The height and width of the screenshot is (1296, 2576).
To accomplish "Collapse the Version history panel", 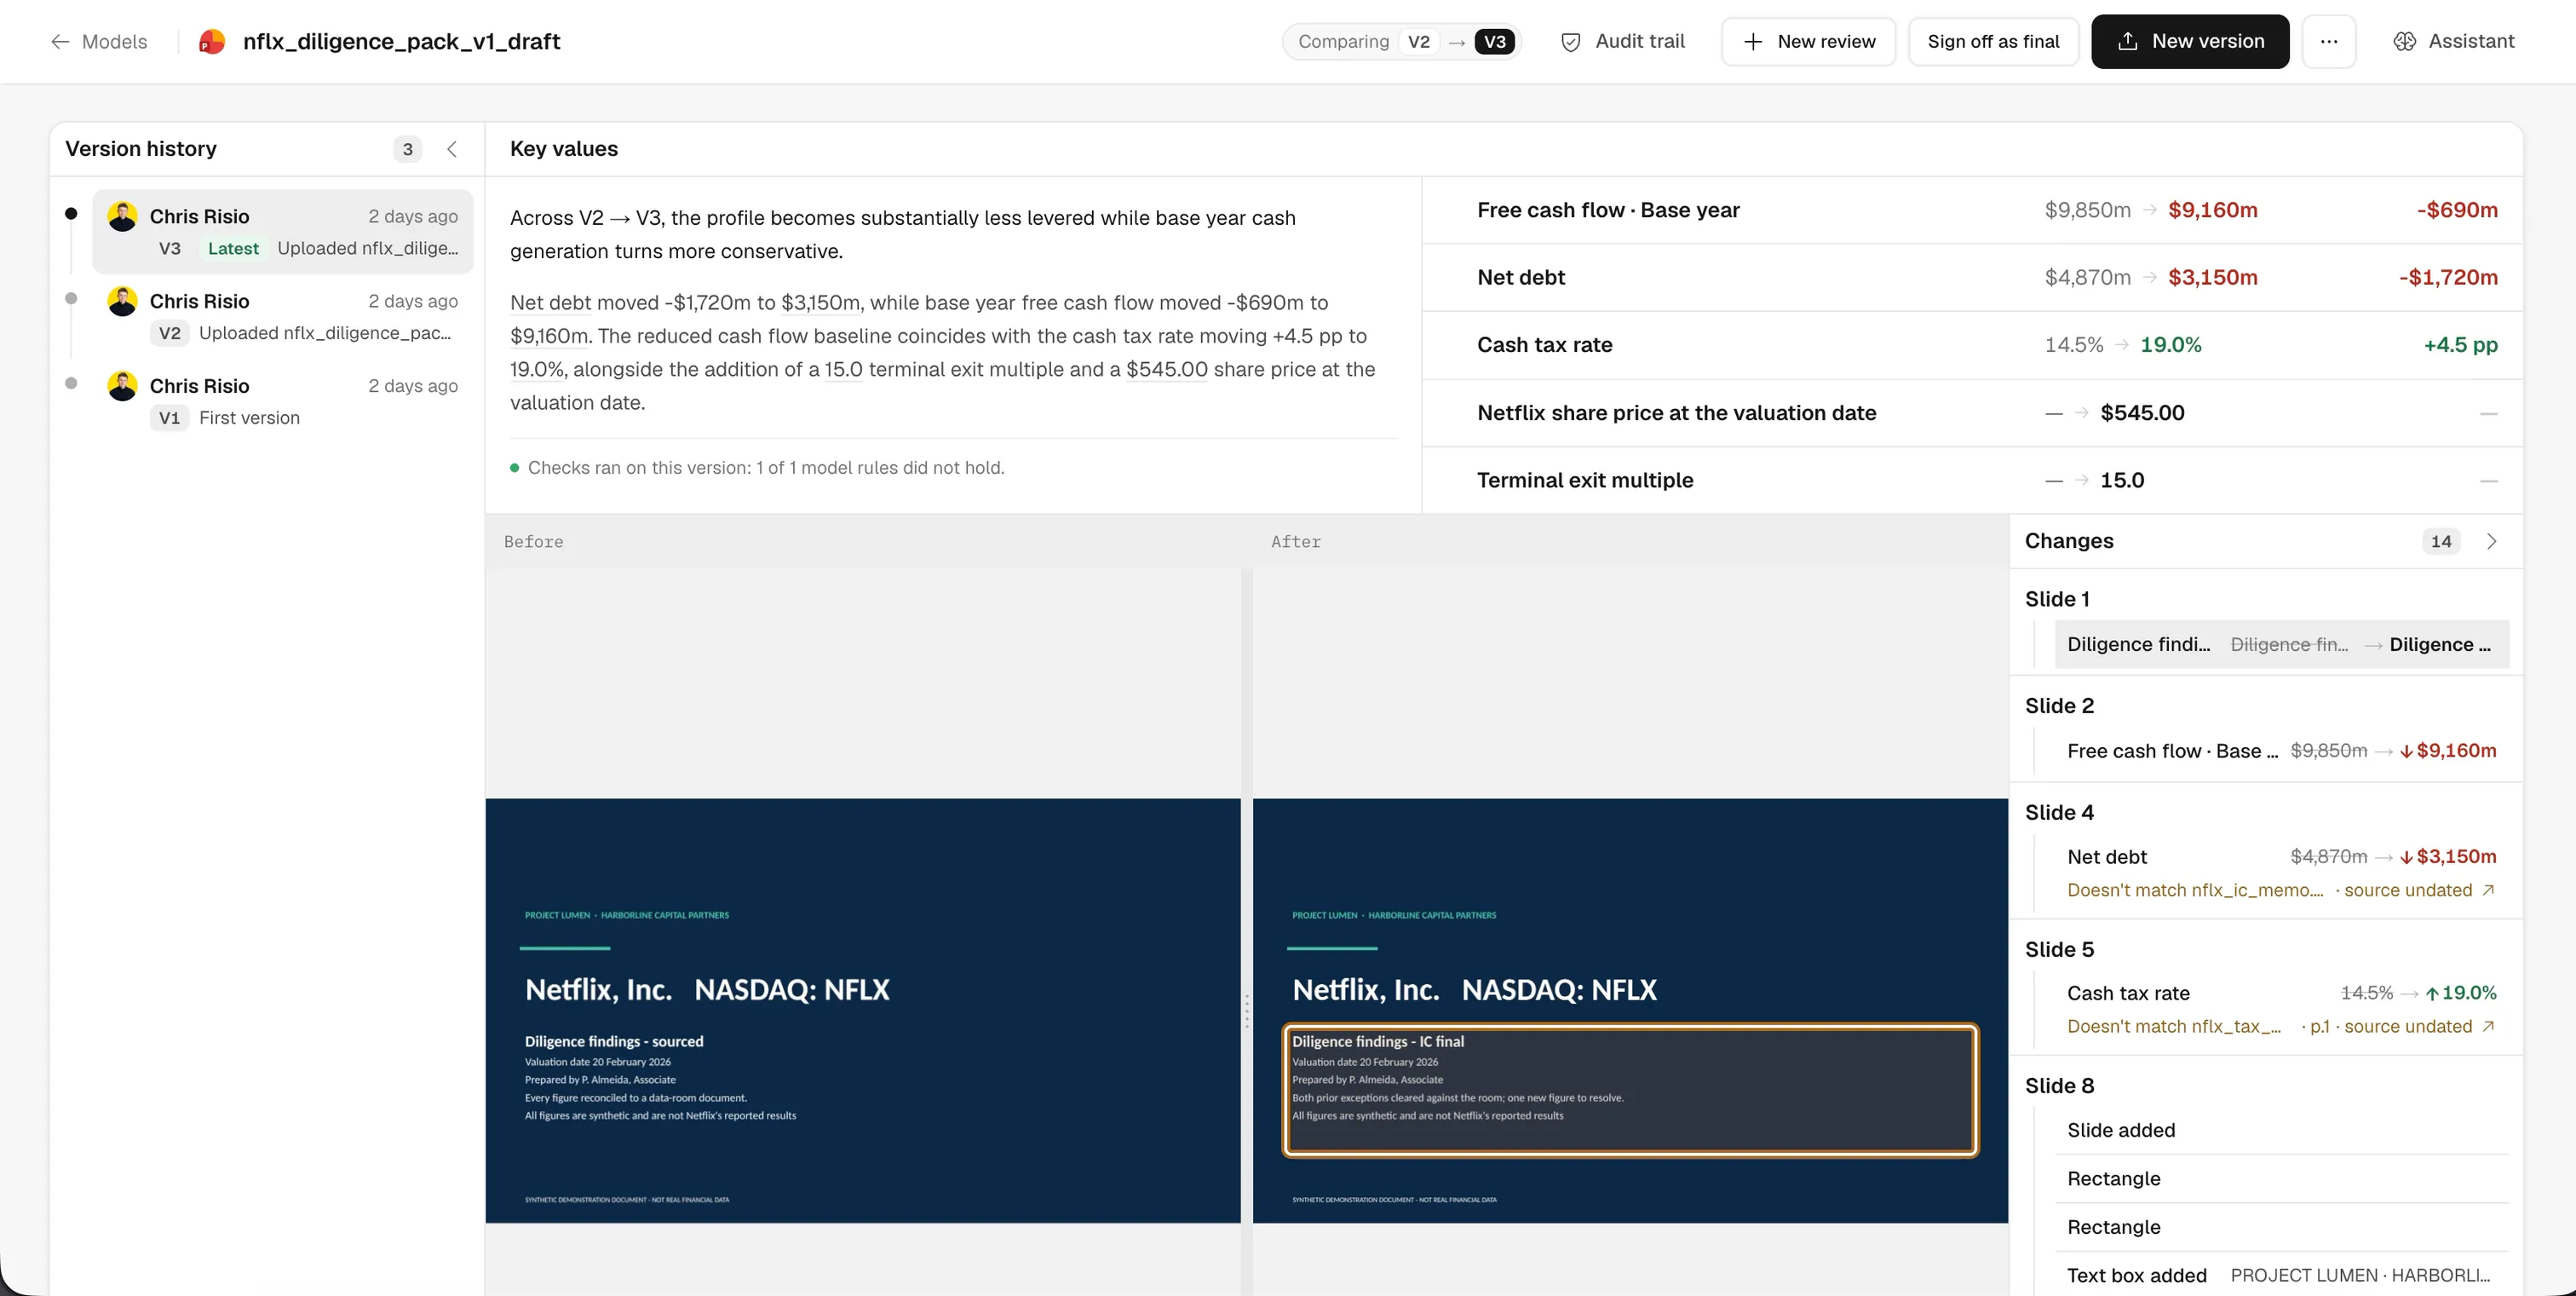I will click(x=452, y=149).
